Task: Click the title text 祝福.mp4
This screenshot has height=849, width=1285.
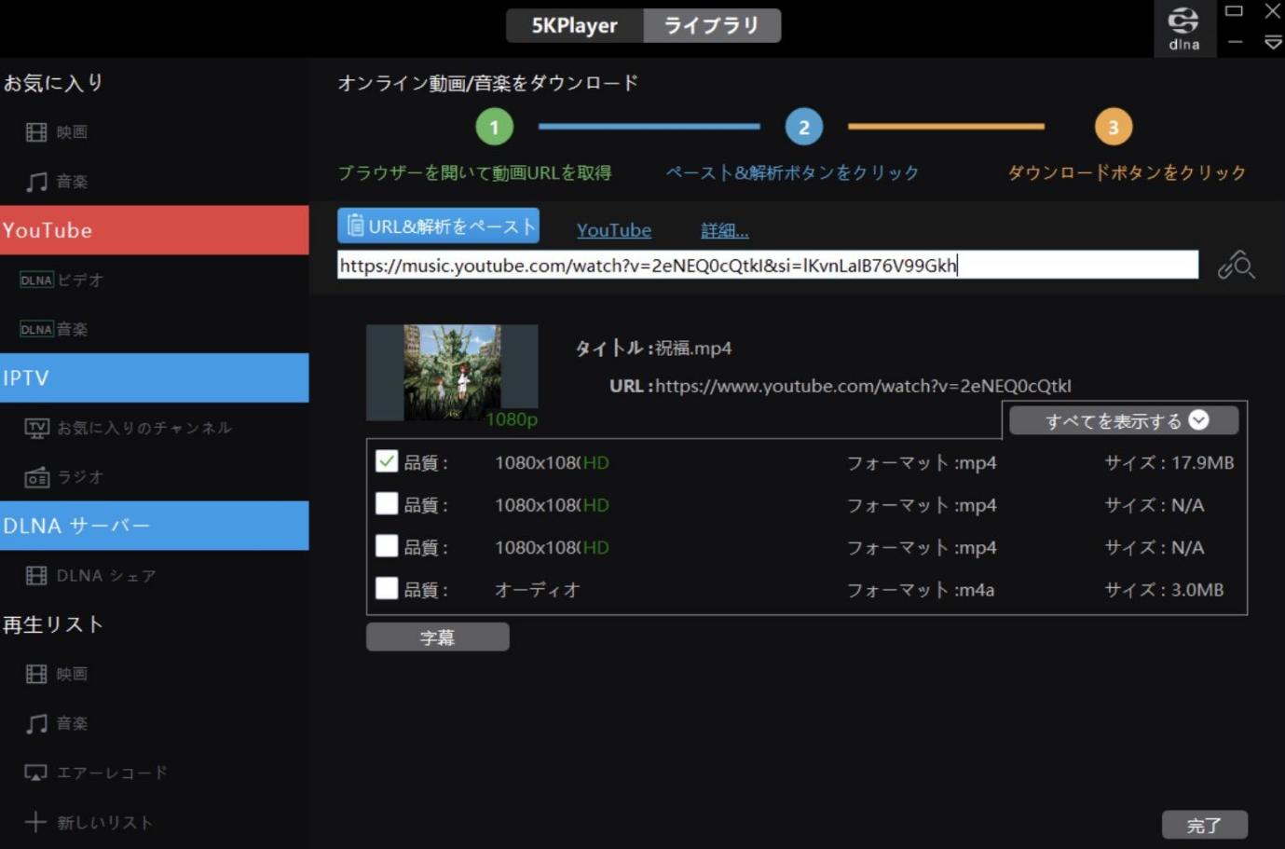Action: tap(693, 349)
